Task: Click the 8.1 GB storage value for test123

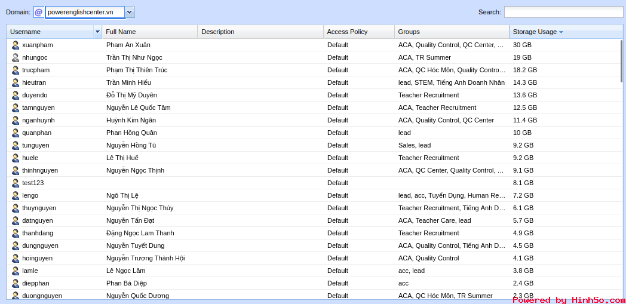Action: (x=523, y=183)
